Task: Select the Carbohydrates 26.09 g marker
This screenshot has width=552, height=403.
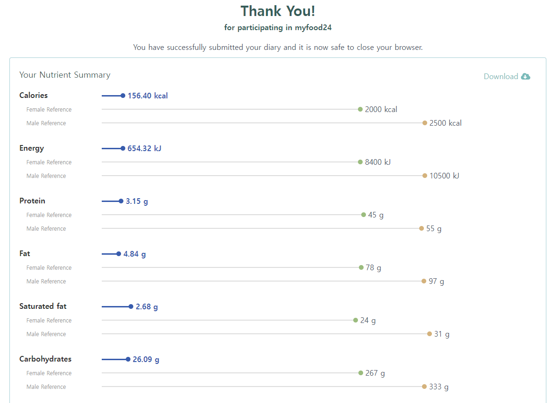Action: click(x=128, y=359)
